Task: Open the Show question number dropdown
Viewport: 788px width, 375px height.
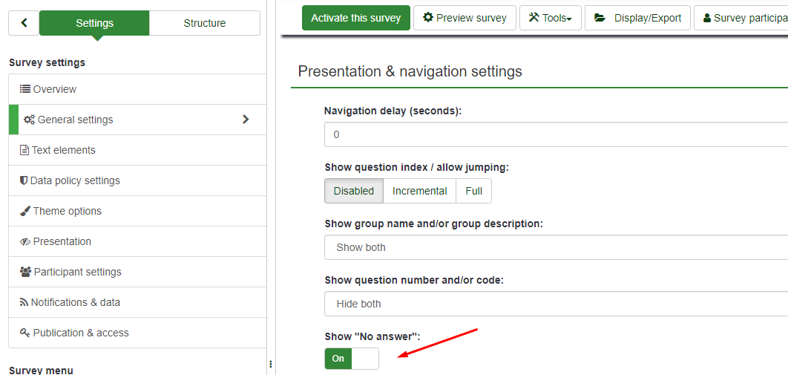Action: (x=555, y=304)
